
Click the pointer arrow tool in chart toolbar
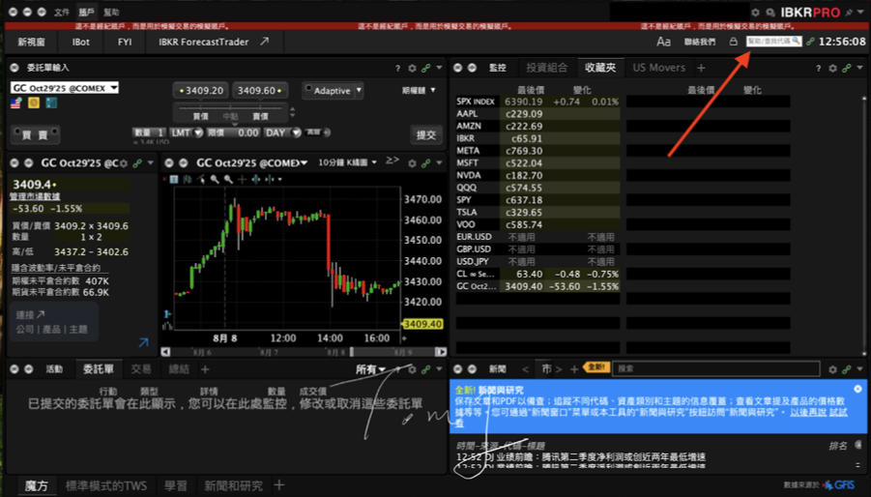[201, 179]
